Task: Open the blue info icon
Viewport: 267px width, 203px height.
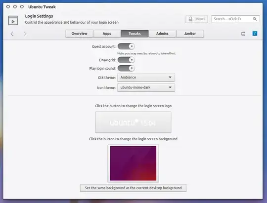Action: click(255, 34)
